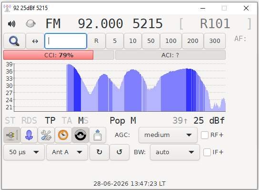Select the 10 kHz step button
Image resolution: width=259 pixels, height=190 pixels.
tap(133, 41)
